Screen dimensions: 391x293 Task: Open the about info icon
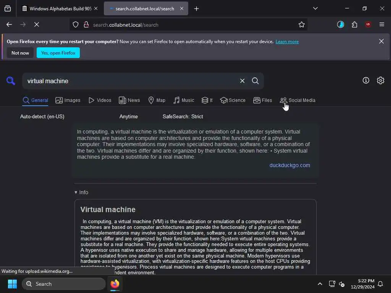tap(366, 80)
